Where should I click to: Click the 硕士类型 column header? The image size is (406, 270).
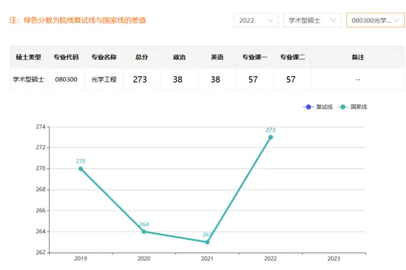click(x=28, y=57)
